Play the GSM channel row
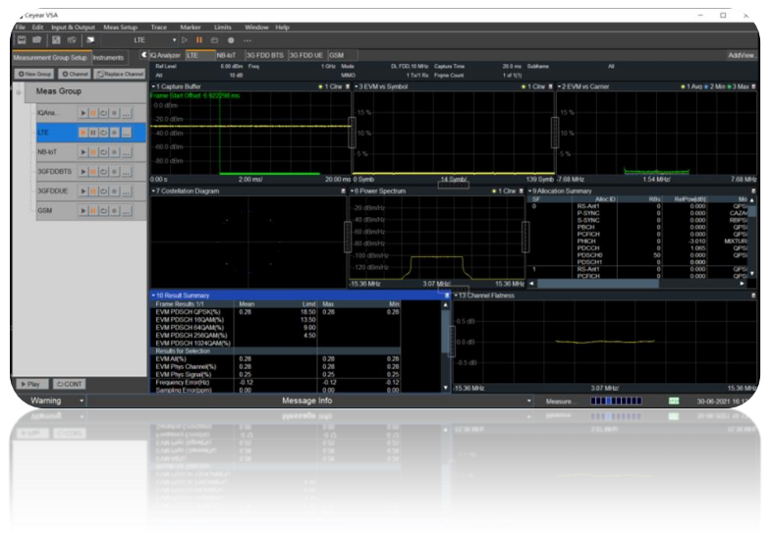The height and width of the screenshot is (538, 772). [x=83, y=211]
